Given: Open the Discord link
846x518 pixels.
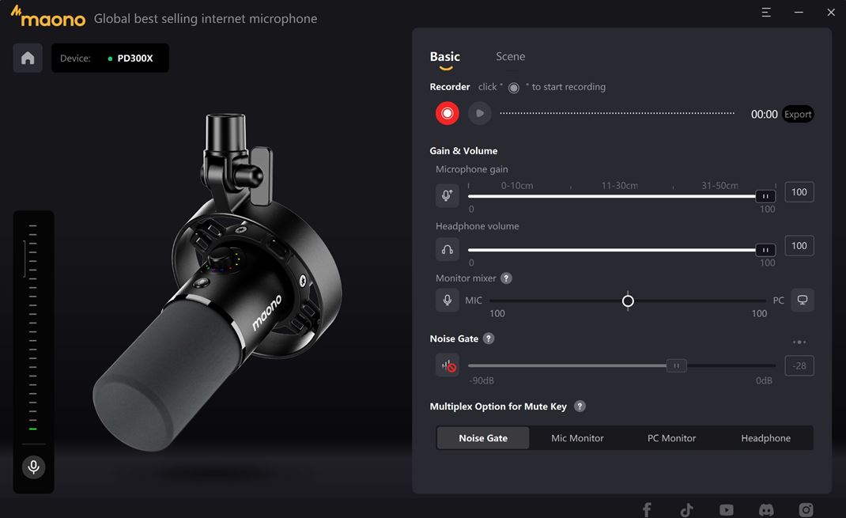Looking at the screenshot, I should pyautogui.click(x=766, y=510).
